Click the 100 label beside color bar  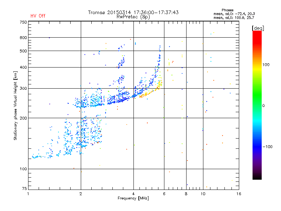pos(266,65)
